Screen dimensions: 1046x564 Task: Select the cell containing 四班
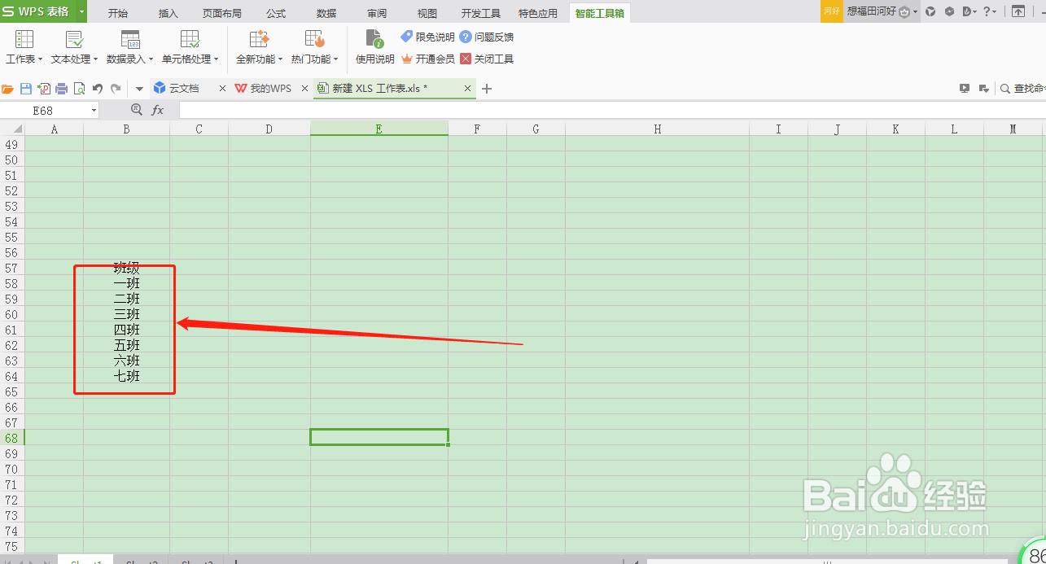tap(126, 330)
